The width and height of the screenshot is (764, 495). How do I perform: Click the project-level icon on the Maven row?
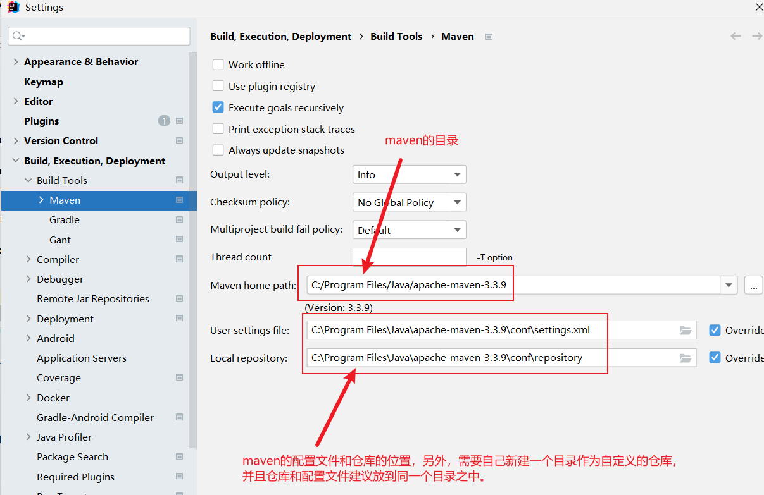pyautogui.click(x=180, y=200)
